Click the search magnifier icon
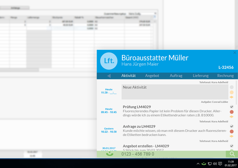The image size is (238, 168). pos(232,154)
